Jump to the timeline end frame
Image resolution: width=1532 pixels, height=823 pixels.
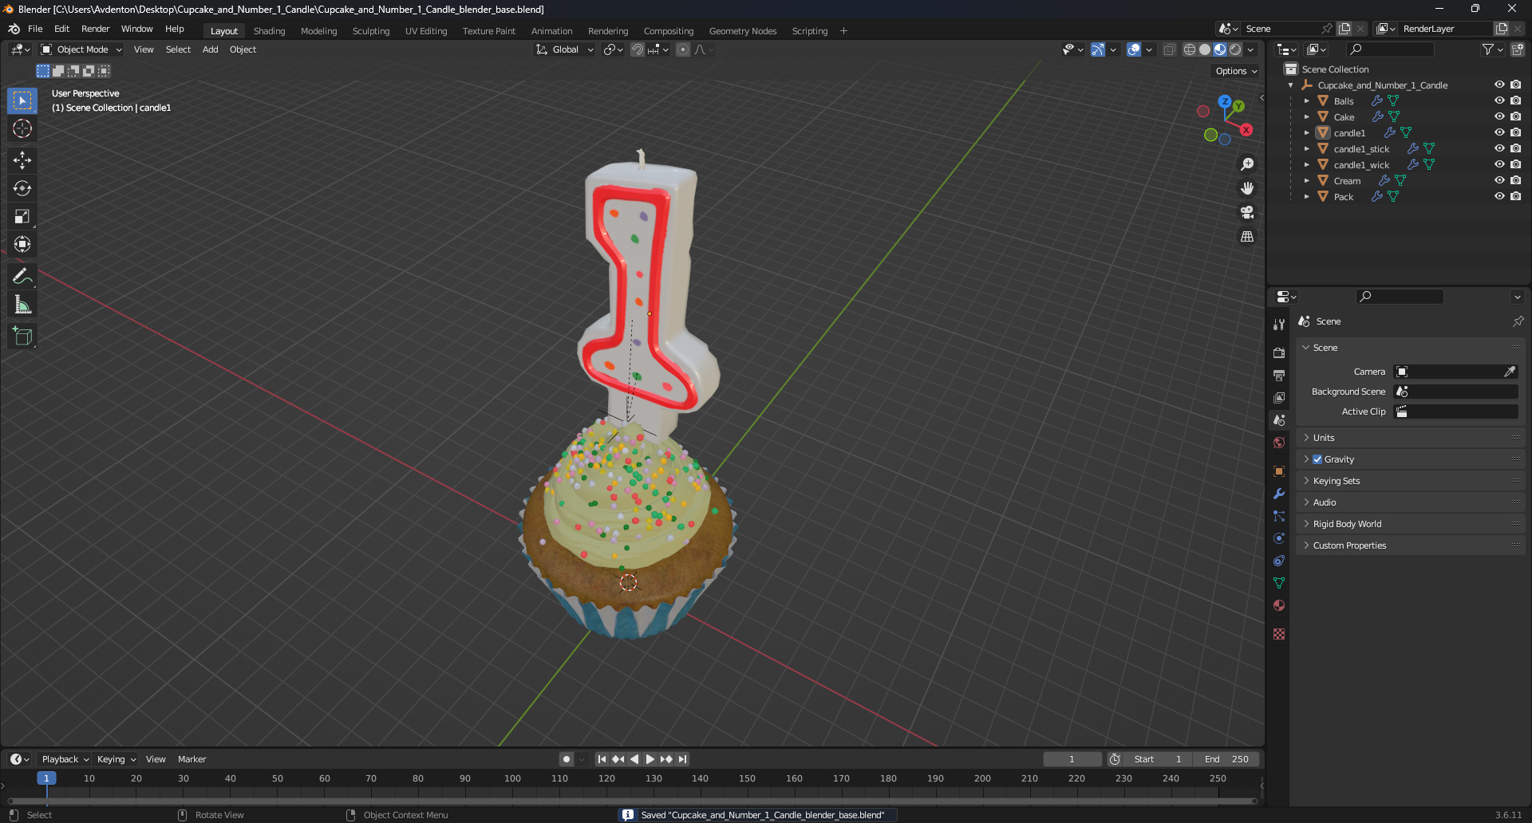pyautogui.click(x=682, y=759)
